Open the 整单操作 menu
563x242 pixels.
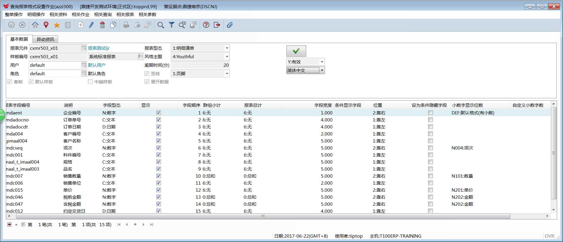[14, 15]
